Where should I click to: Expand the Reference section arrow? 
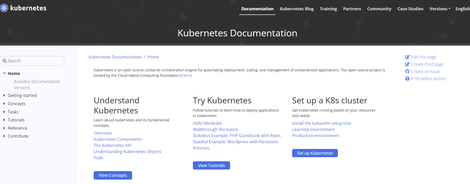coord(4,128)
